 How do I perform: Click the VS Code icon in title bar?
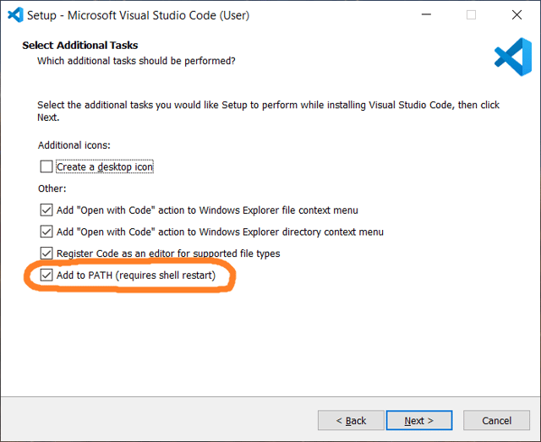click(x=14, y=14)
